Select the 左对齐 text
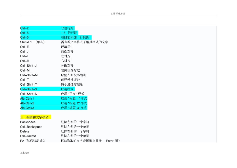The image size is (237, 168). pyautogui.click(x=66, y=56)
